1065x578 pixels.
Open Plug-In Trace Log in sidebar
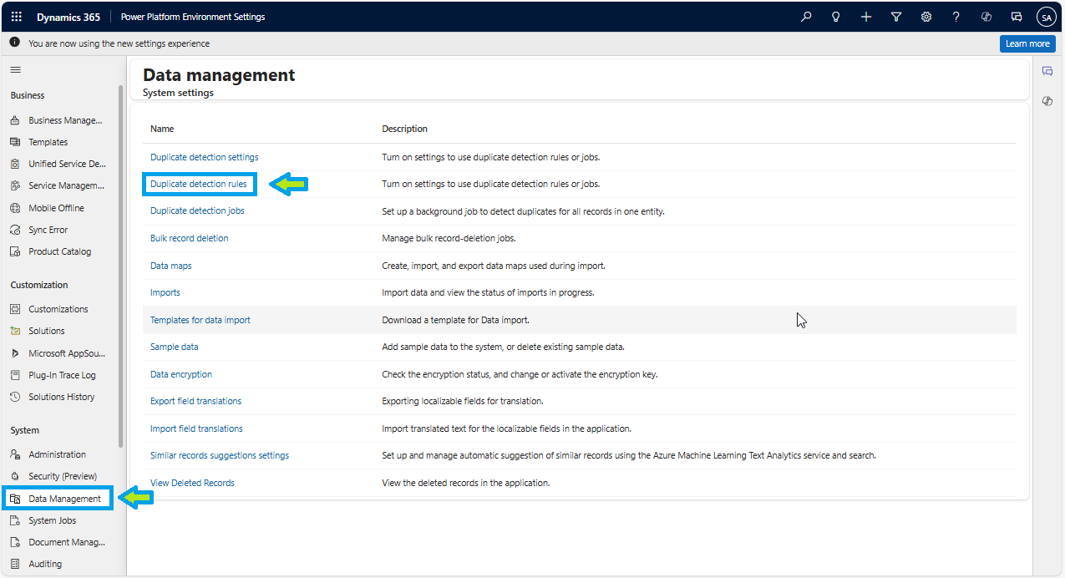coord(62,375)
